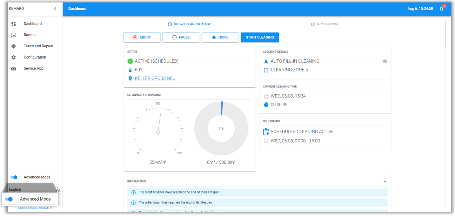
Task: Click the Teach and Repeat direction icon
Action: pos(14,46)
